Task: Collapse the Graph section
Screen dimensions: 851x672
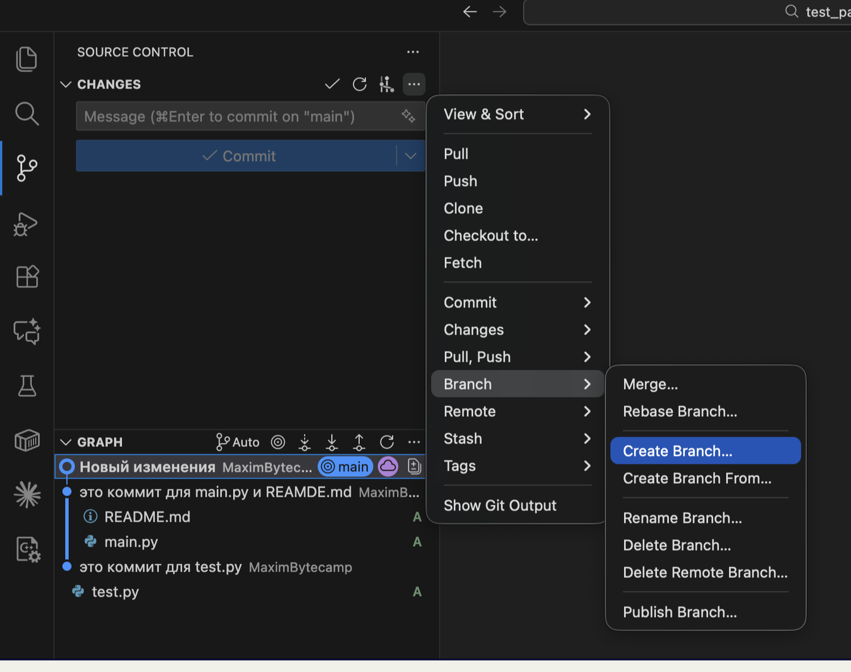Action: coord(66,442)
